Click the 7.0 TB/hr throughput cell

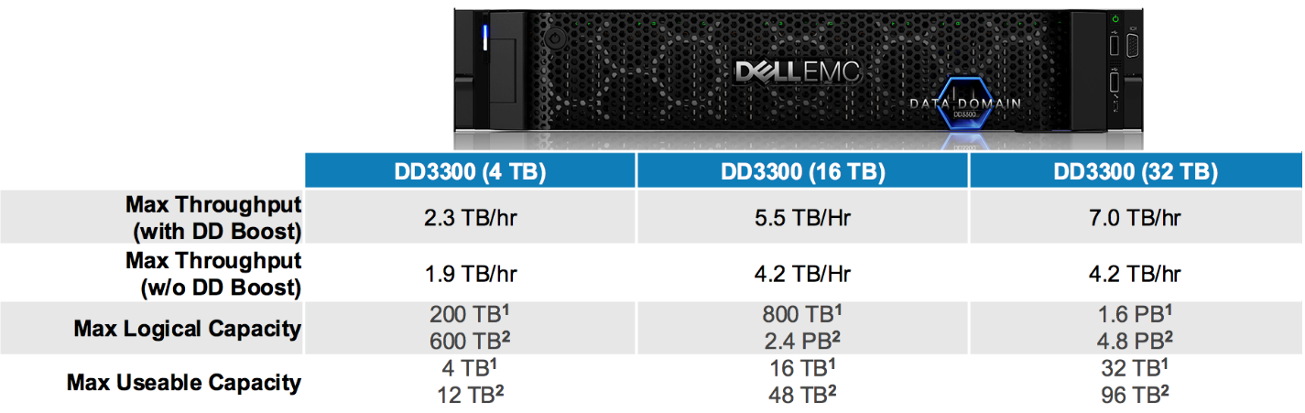pyautogui.click(x=1136, y=218)
